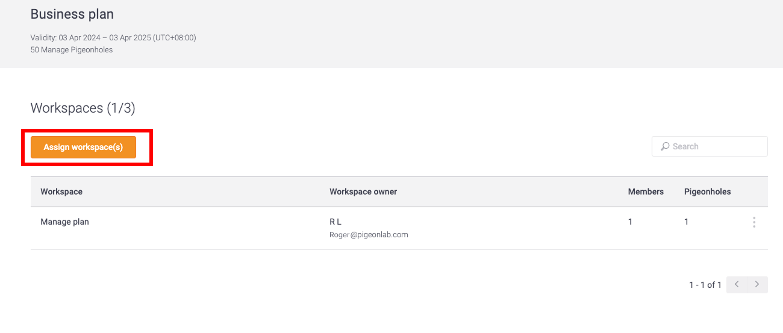Click the Members count for Manage plan
Screen dimensions: 783x333
(630, 222)
